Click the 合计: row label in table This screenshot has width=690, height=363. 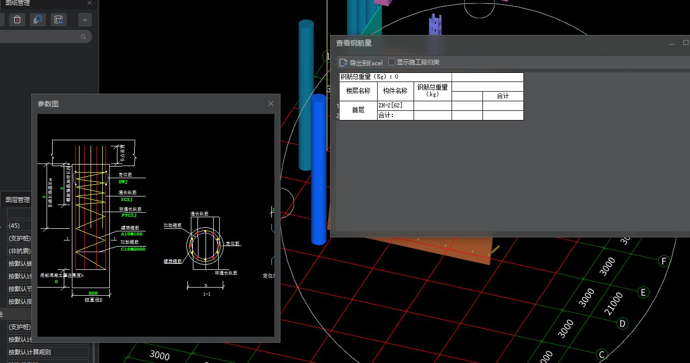pyautogui.click(x=395, y=115)
